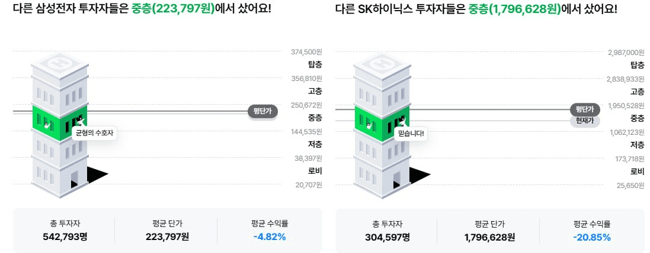Click the SK Hynix average price 1,796,628원 figure
This screenshot has height=253, width=650.
coord(490,237)
